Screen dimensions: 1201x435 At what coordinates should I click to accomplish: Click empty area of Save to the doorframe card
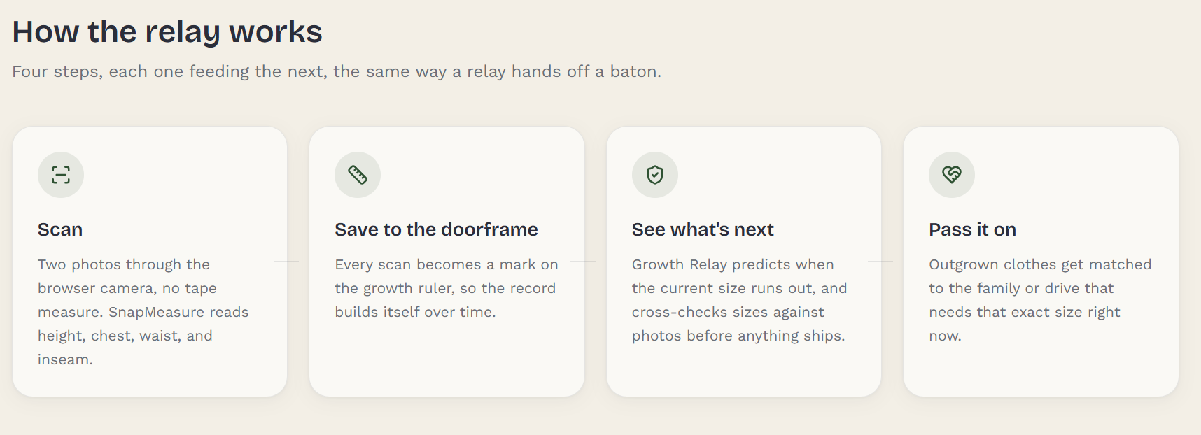[x=447, y=360]
